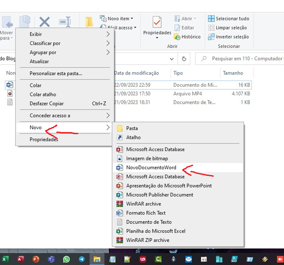Open the address bar history dropdown chevron
The image size is (284, 265).
tap(172, 59)
